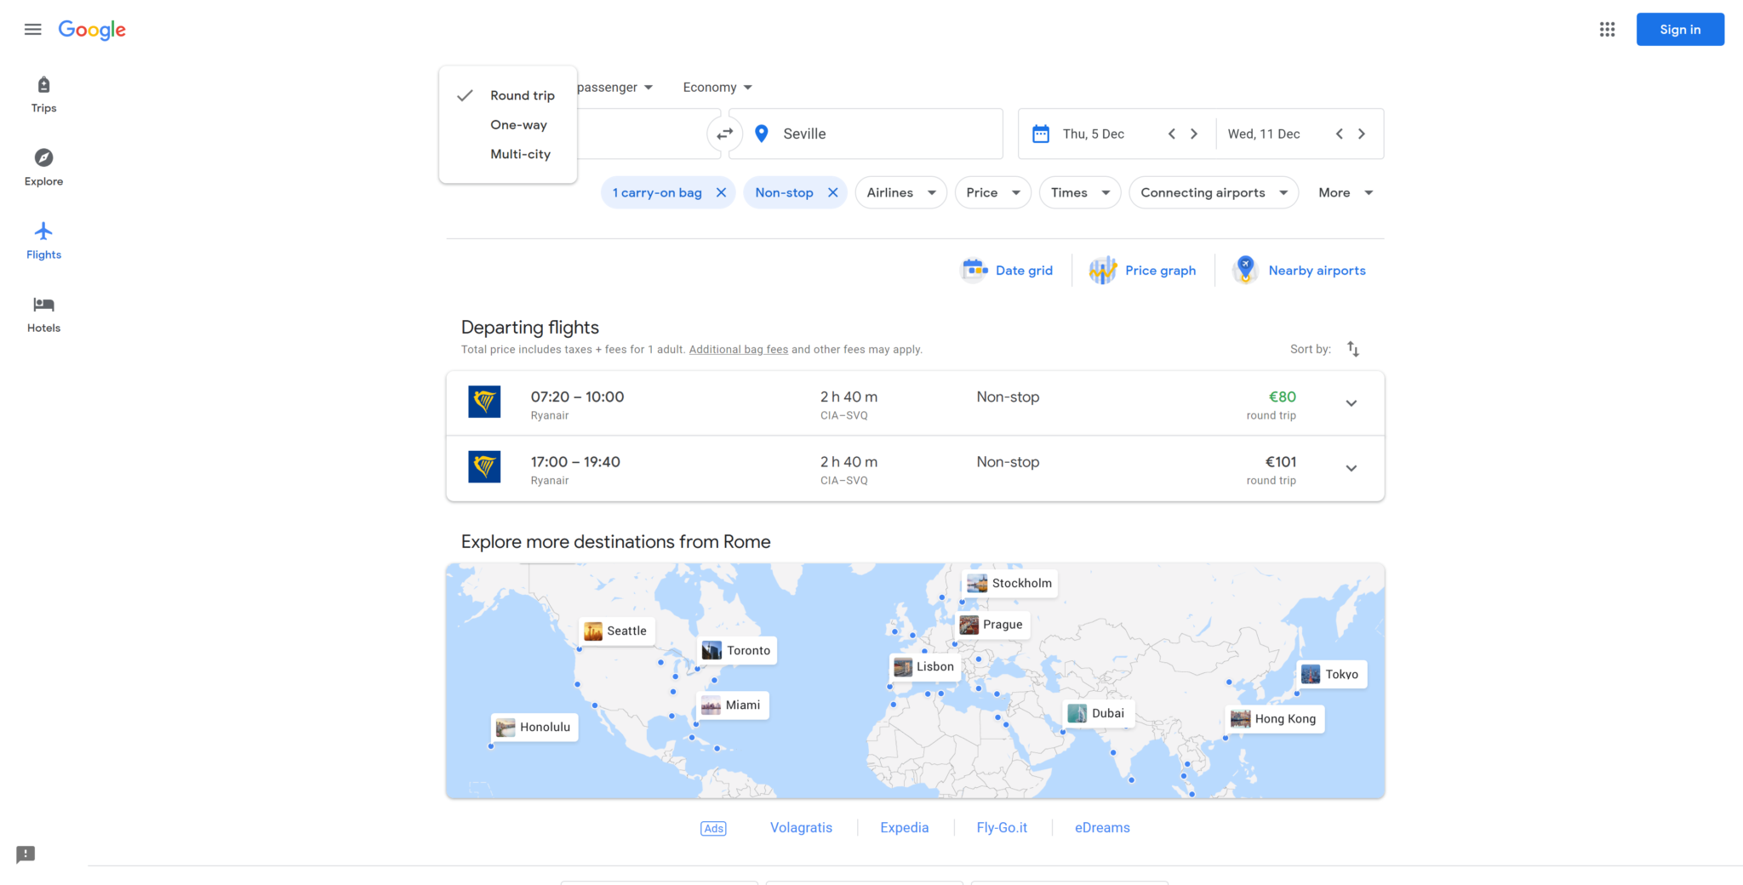The width and height of the screenshot is (1743, 885).
Task: Select Round trip option
Action: pos(508,95)
